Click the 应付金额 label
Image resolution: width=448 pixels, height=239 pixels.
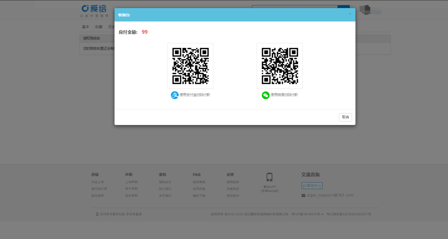coord(128,32)
